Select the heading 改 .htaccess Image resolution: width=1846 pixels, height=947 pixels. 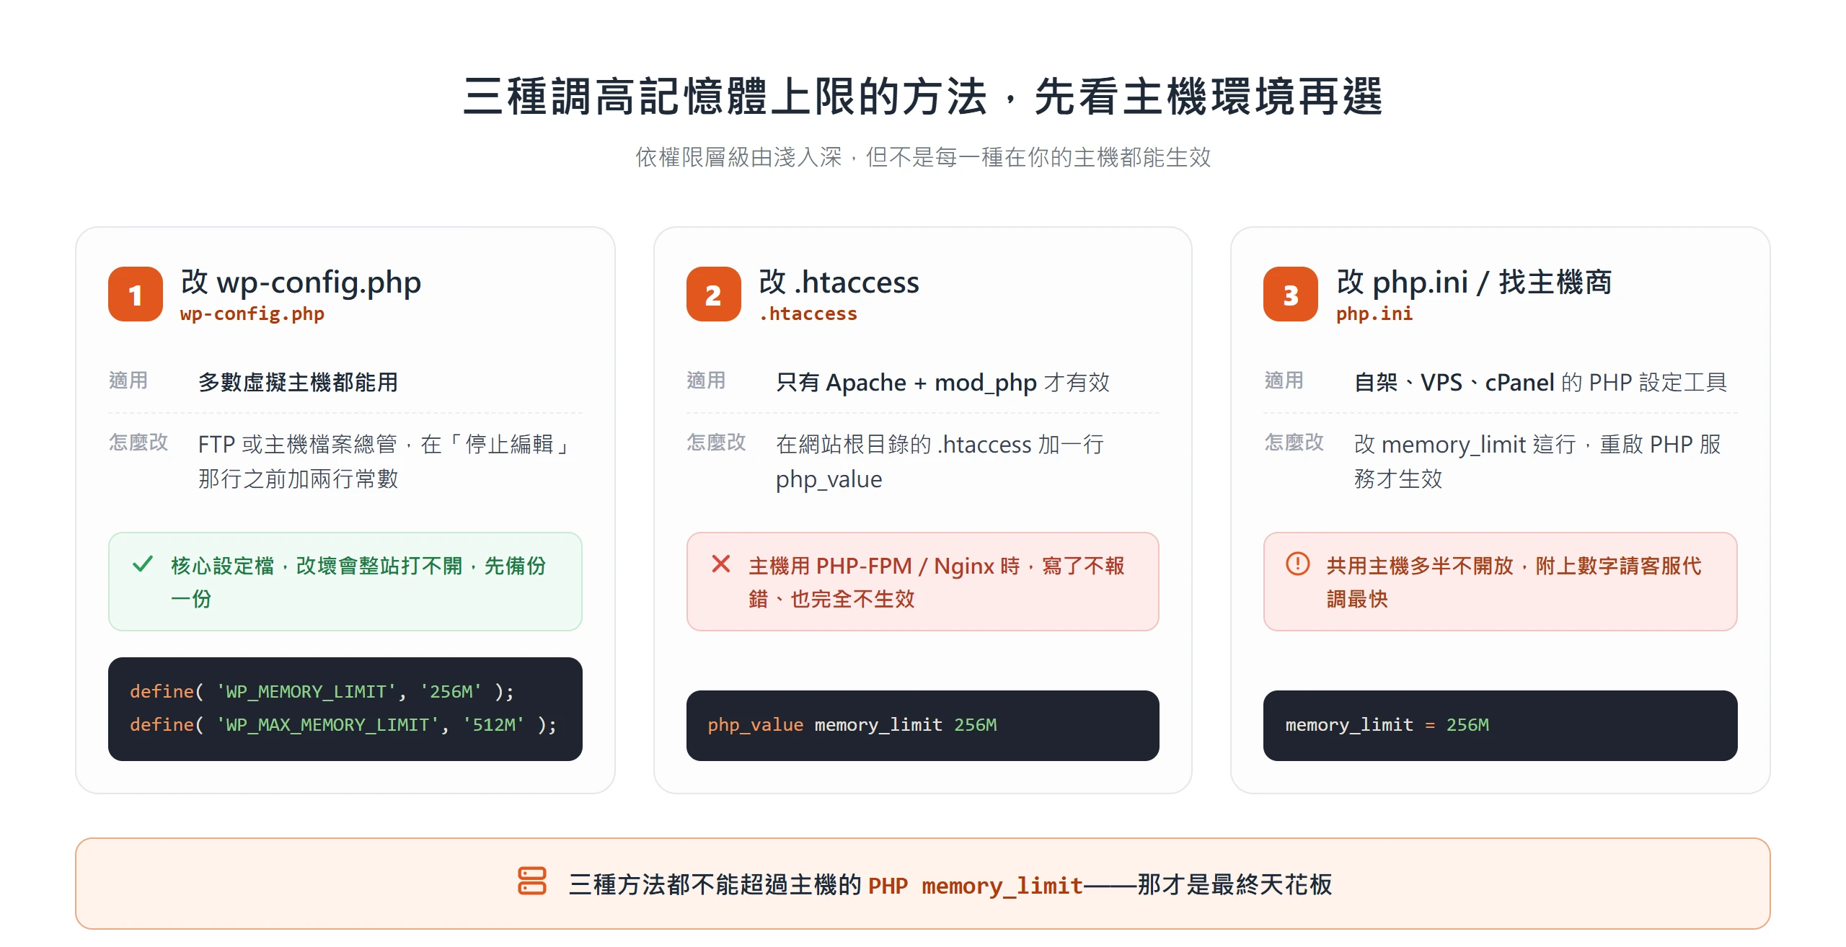(839, 282)
